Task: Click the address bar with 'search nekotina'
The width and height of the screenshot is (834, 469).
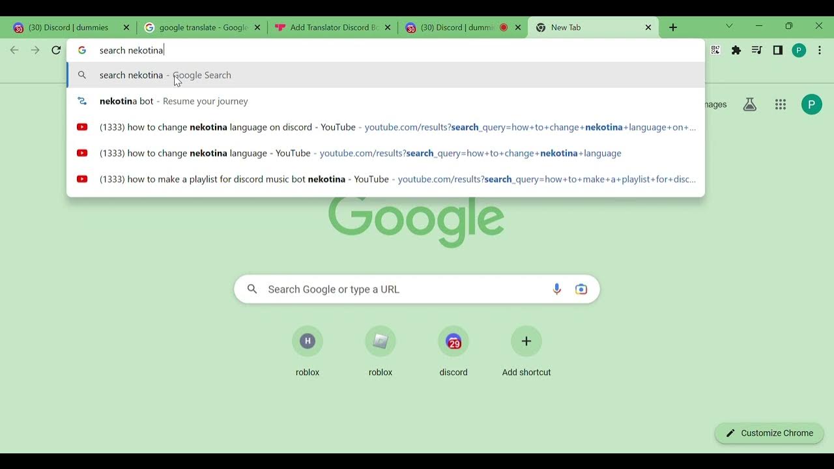Action: tap(386, 50)
